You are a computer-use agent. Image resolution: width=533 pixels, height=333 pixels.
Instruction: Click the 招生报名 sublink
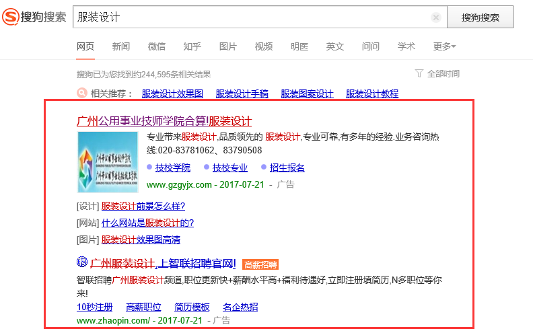[287, 168]
